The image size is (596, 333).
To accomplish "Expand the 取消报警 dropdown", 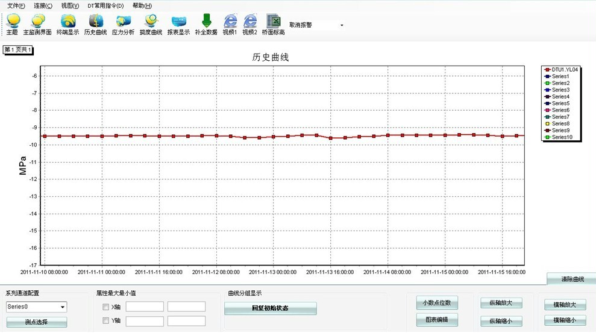I will click(342, 25).
